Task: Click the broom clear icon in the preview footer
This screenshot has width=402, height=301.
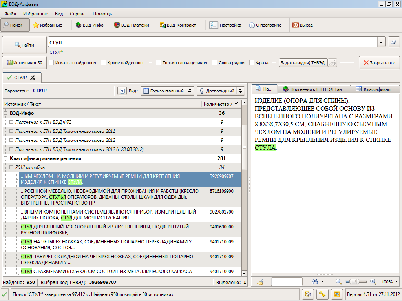Action: [261, 282]
